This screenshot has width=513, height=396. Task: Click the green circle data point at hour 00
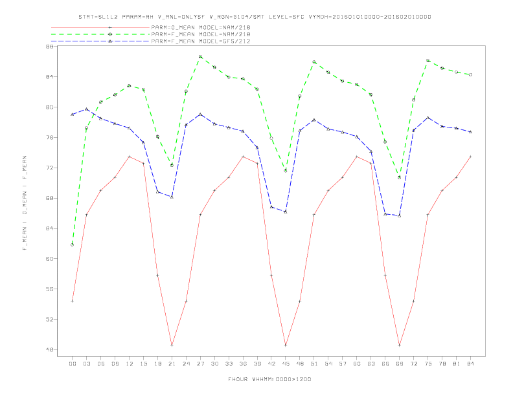point(73,245)
